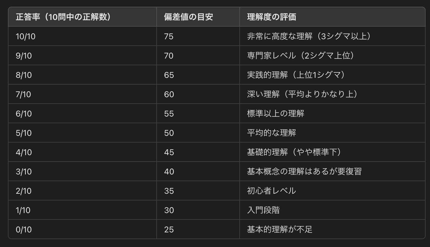Click the 平均的な理解 cell
Image resolution: width=430 pixels, height=247 pixels.
tap(272, 133)
